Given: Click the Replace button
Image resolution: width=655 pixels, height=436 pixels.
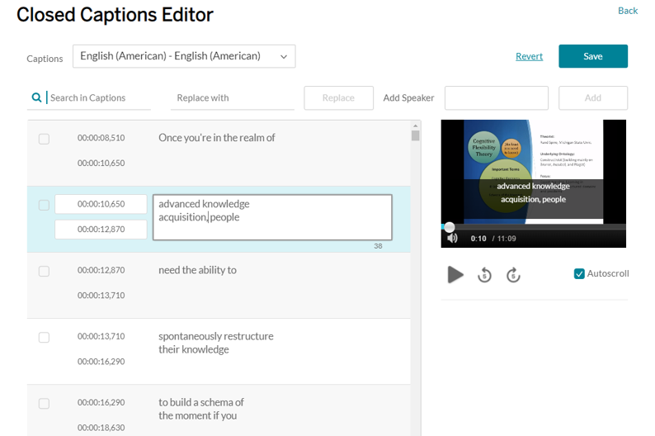Looking at the screenshot, I should [338, 97].
